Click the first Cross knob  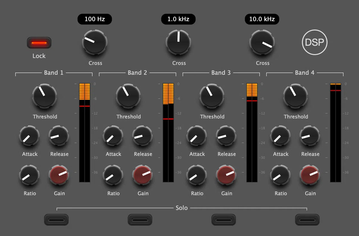pos(95,43)
